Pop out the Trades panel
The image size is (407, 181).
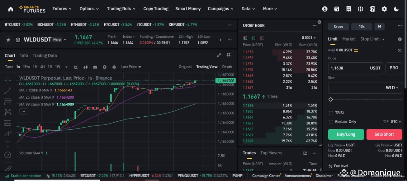305,153
